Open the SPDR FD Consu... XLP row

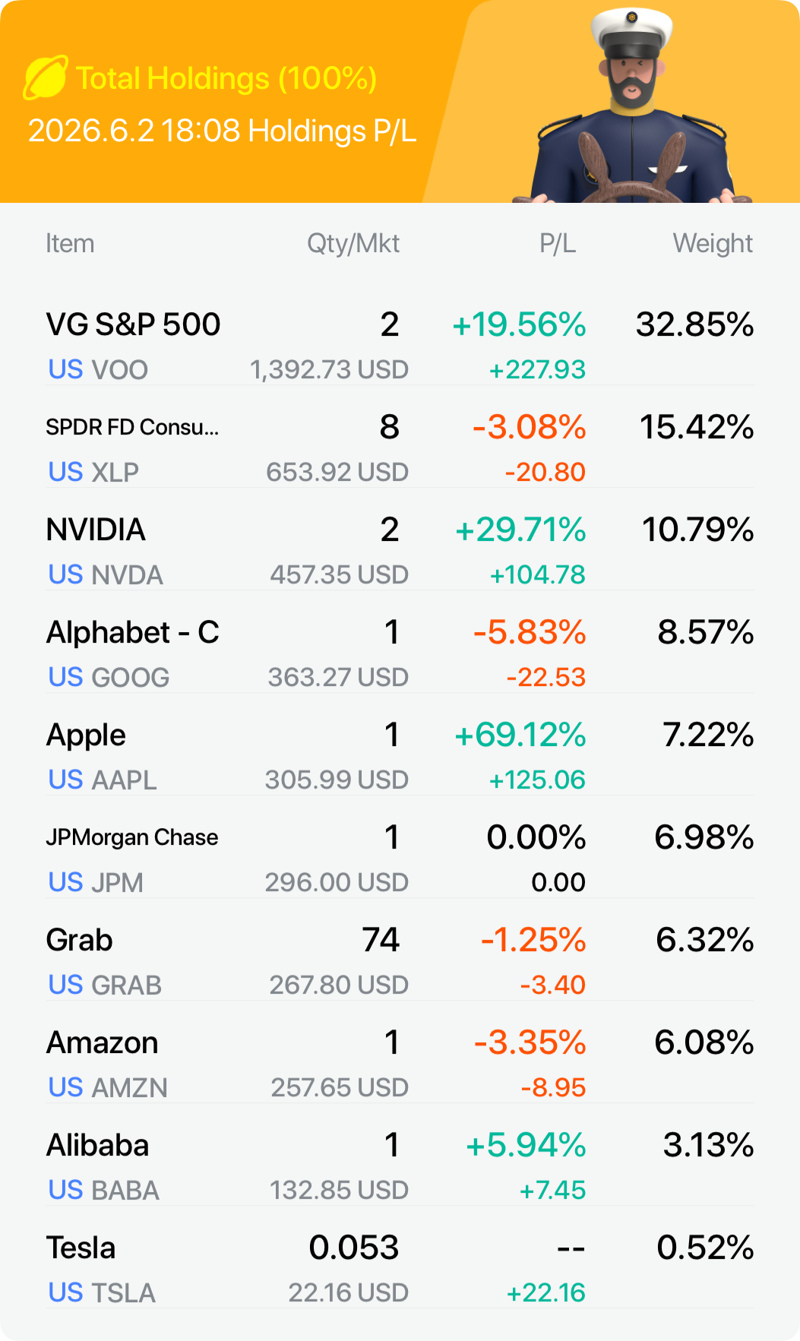400,448
